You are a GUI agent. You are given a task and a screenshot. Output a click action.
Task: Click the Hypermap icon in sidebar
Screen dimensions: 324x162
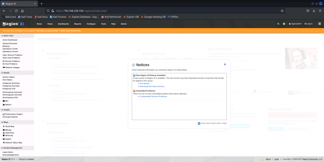pos(3,133)
